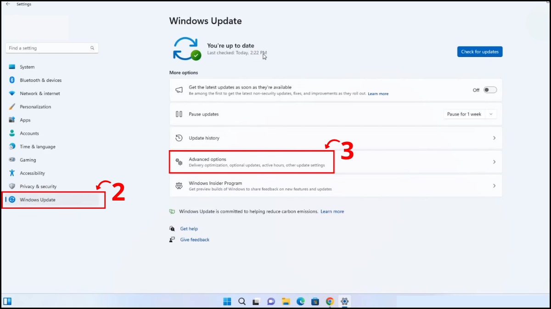Click the Accessibility figure icon
The width and height of the screenshot is (551, 309).
(12, 173)
